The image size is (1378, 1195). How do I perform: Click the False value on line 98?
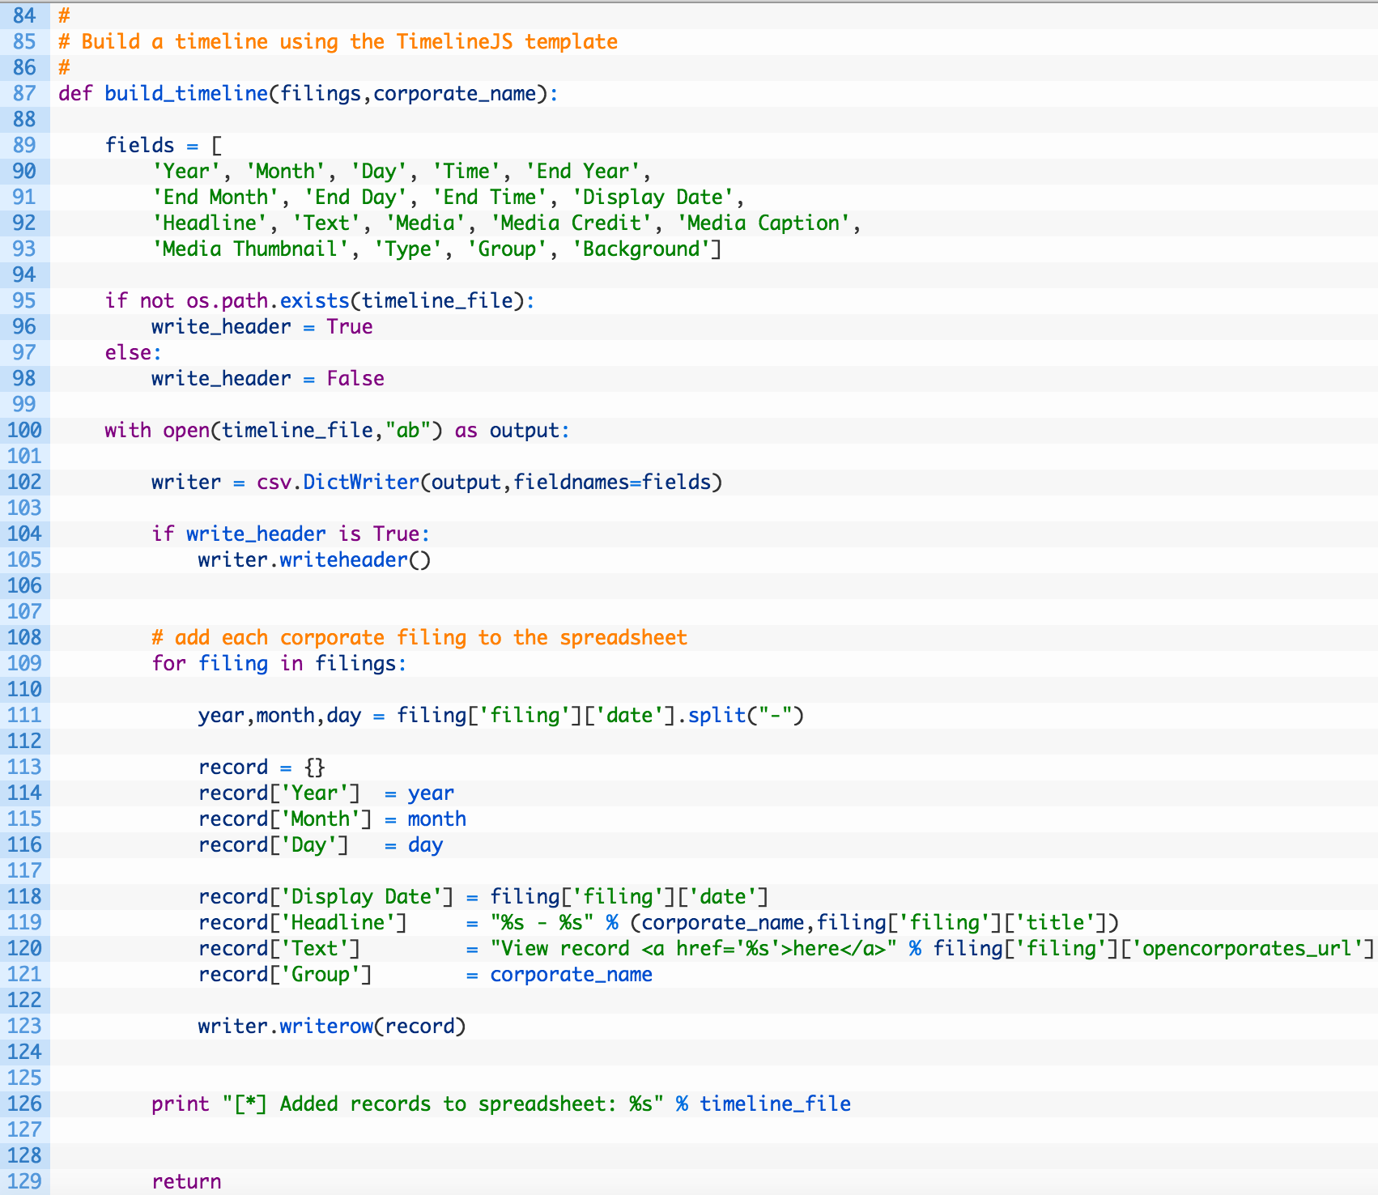pyautogui.click(x=355, y=379)
